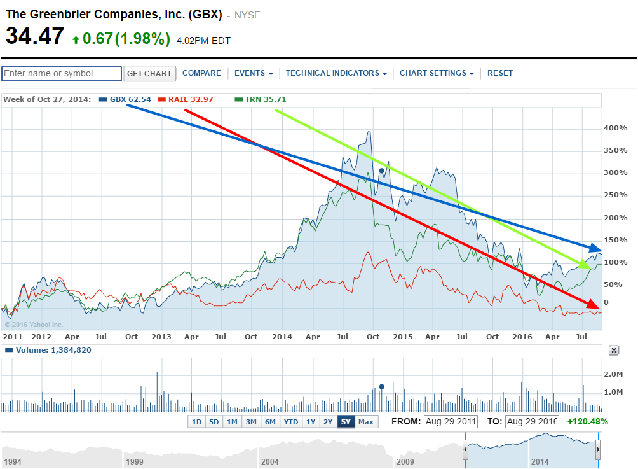Click the 1994 label in overview timeline
Screen dimensions: 638x469
click(x=13, y=461)
